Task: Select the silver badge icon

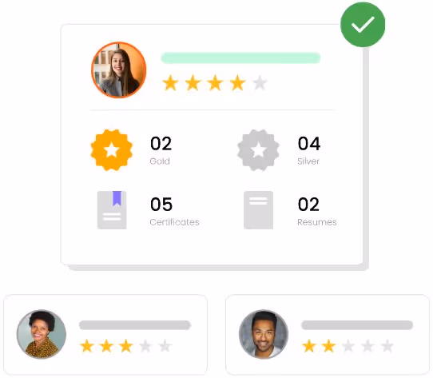Action: point(258,150)
